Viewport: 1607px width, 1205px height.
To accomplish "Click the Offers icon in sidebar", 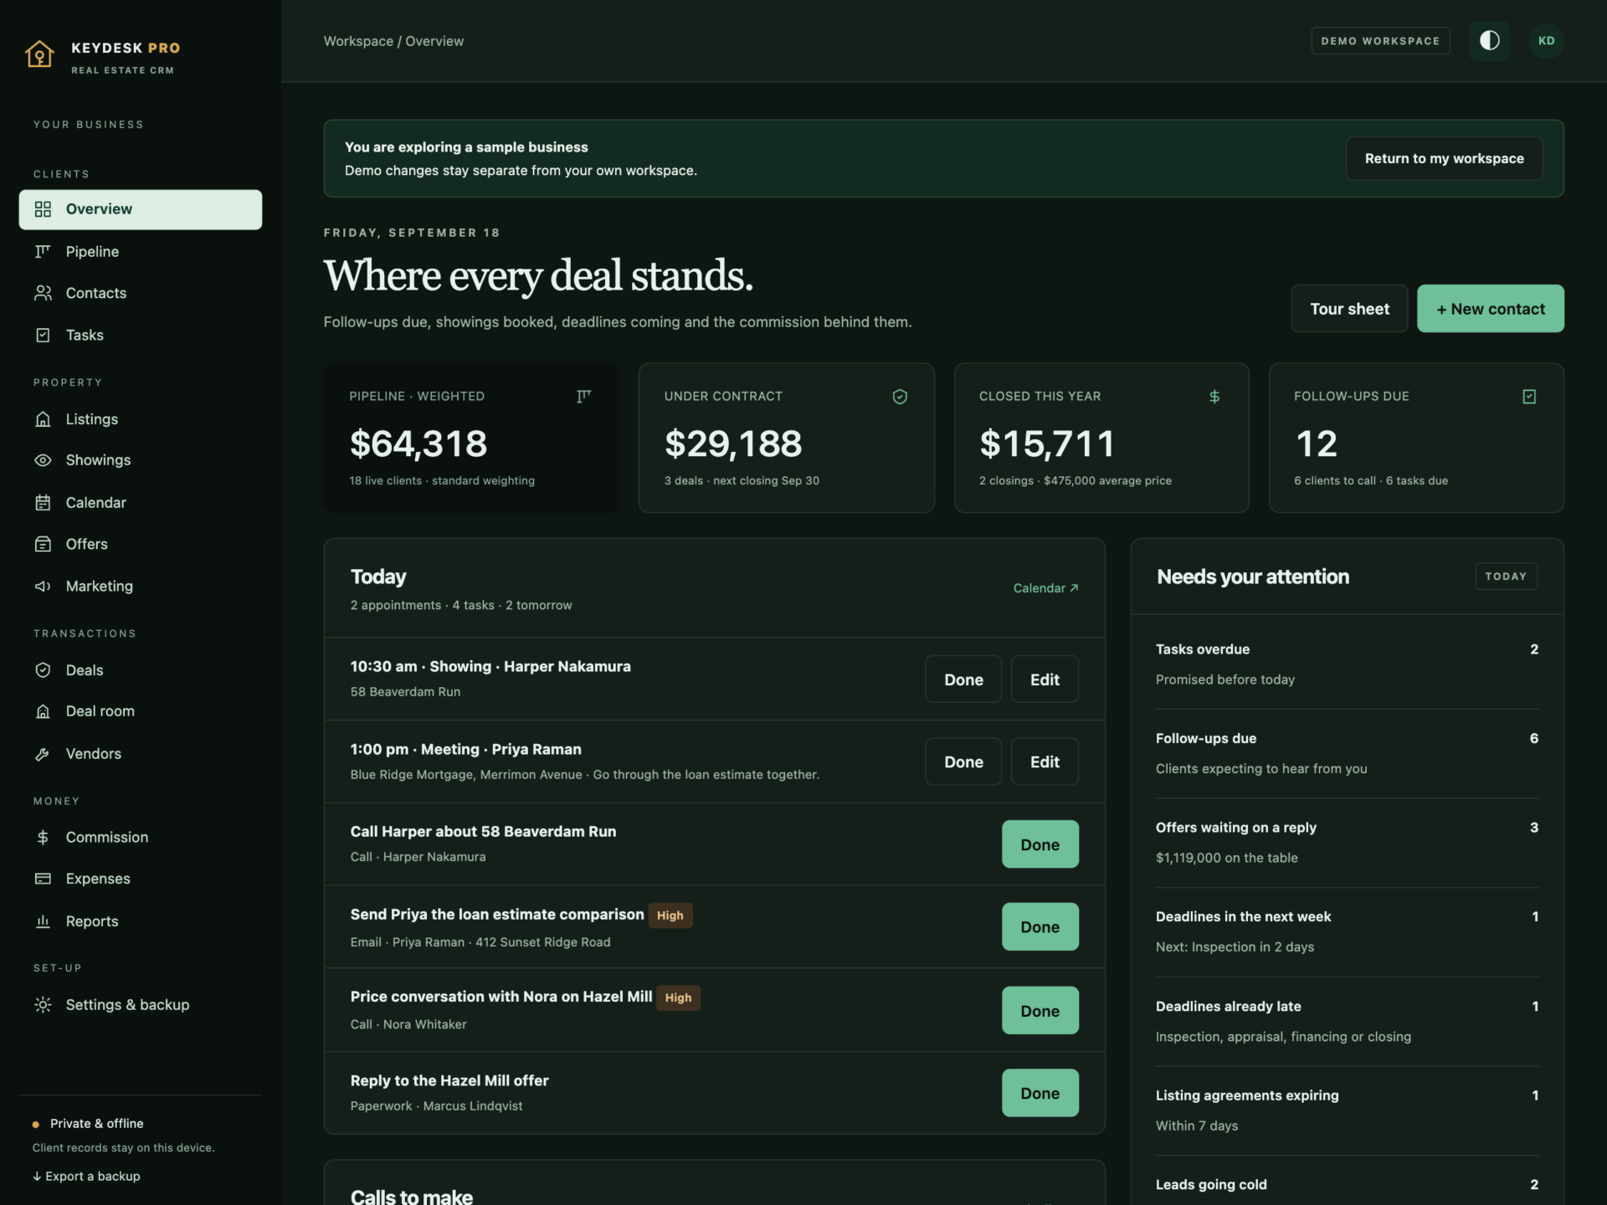I will click(x=43, y=544).
